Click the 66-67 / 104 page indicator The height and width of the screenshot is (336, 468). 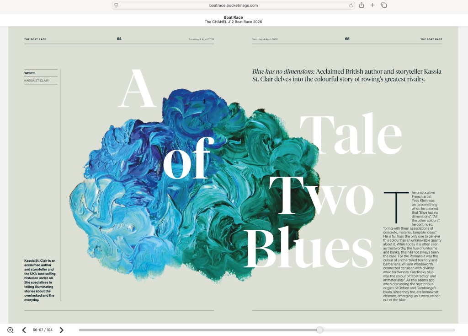(43, 330)
